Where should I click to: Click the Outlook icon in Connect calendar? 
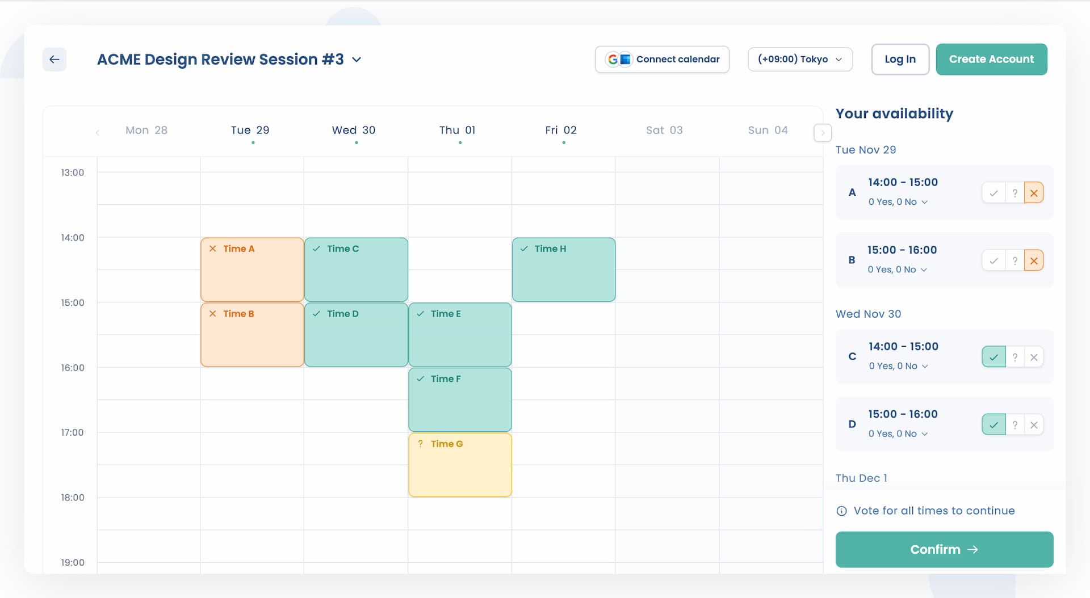coord(625,58)
